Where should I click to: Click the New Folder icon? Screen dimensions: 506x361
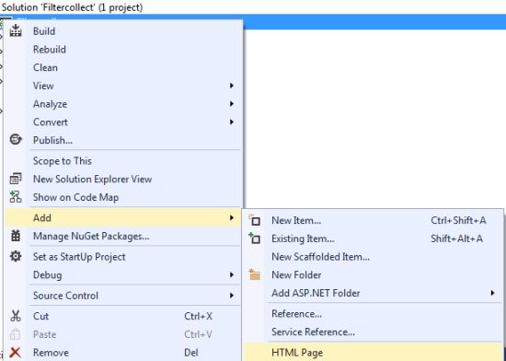tap(255, 274)
